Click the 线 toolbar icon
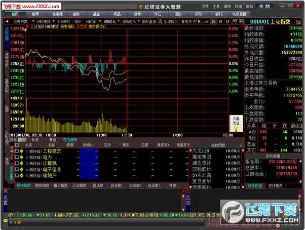Image resolution: width=305 pixels, height=230 pixels. click(x=227, y=21)
